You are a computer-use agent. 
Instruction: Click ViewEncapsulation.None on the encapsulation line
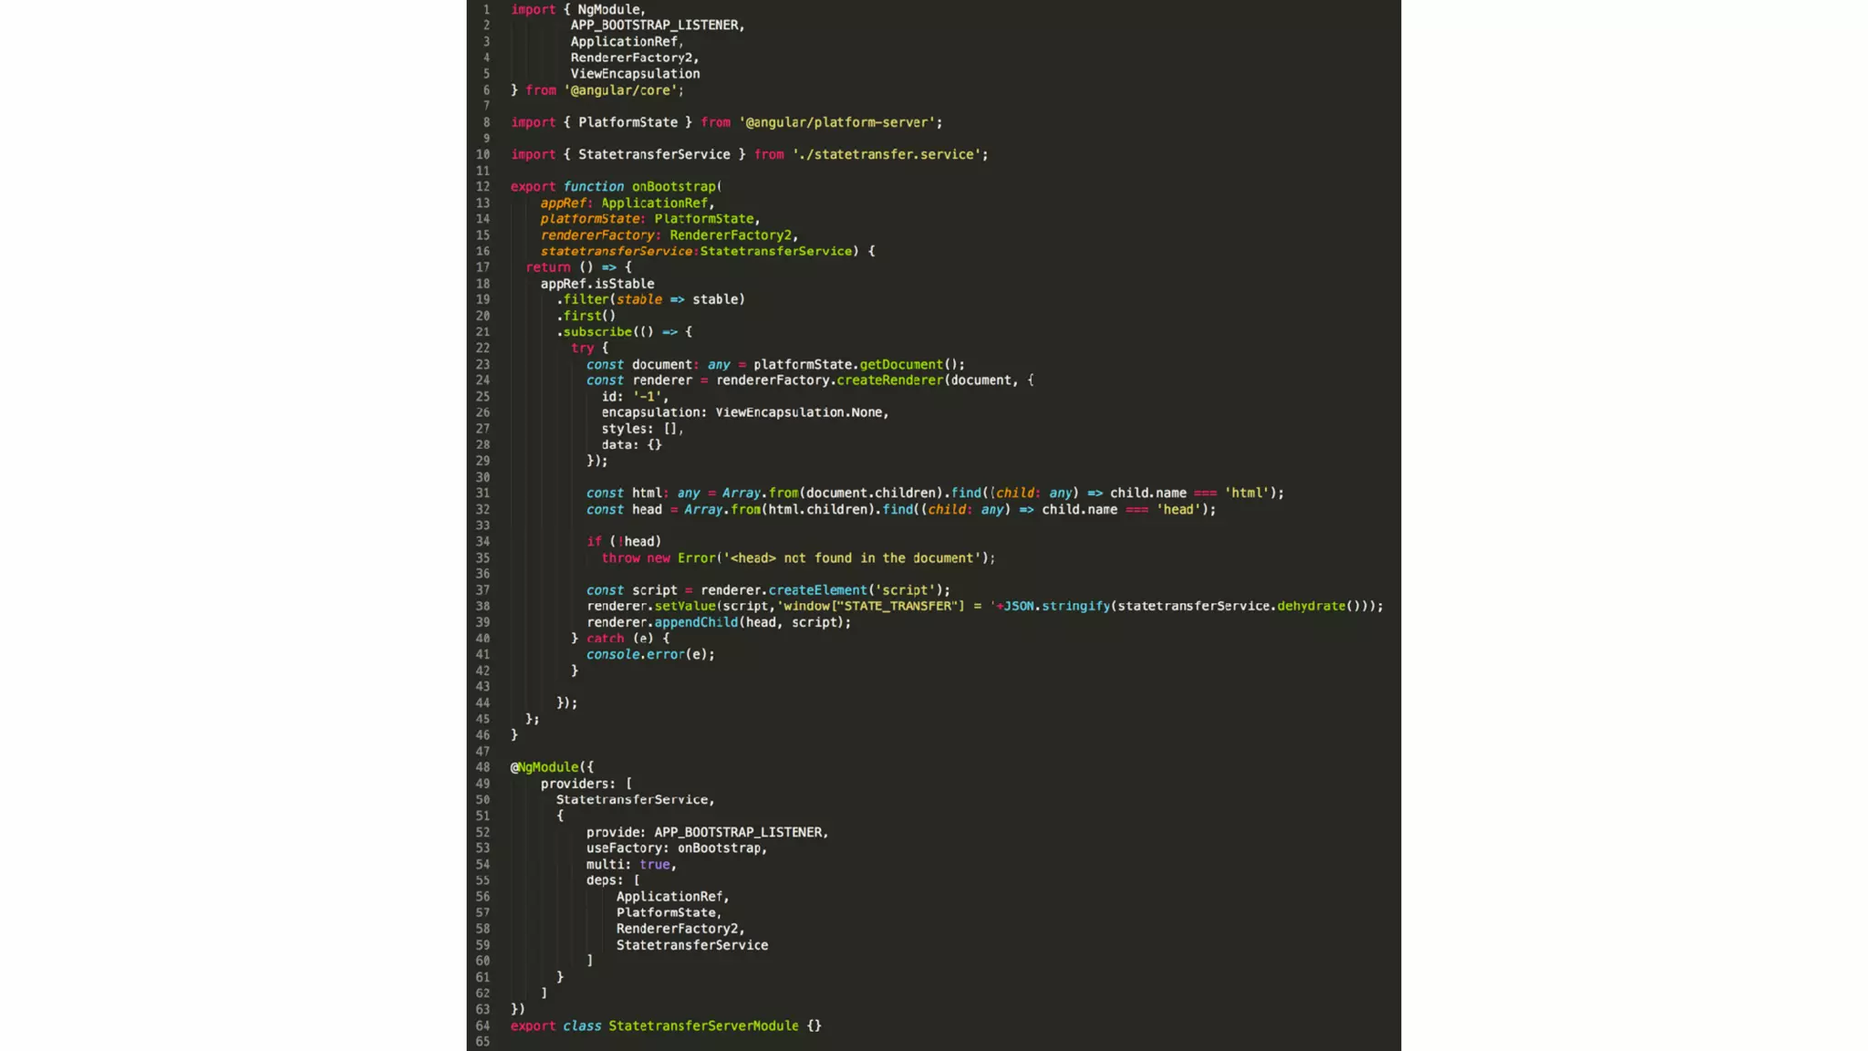click(799, 412)
